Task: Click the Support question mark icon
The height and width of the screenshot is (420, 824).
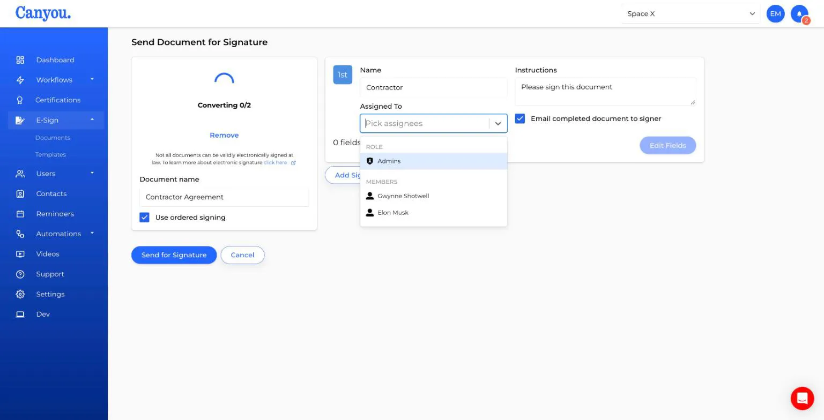Action: click(x=20, y=274)
